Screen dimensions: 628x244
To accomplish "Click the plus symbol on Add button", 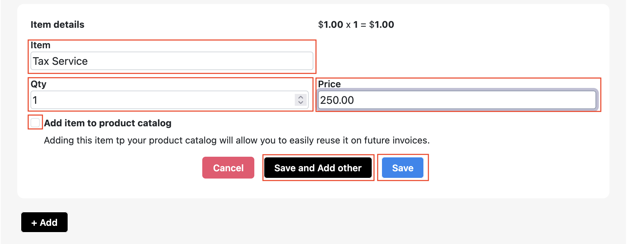I will point(34,223).
